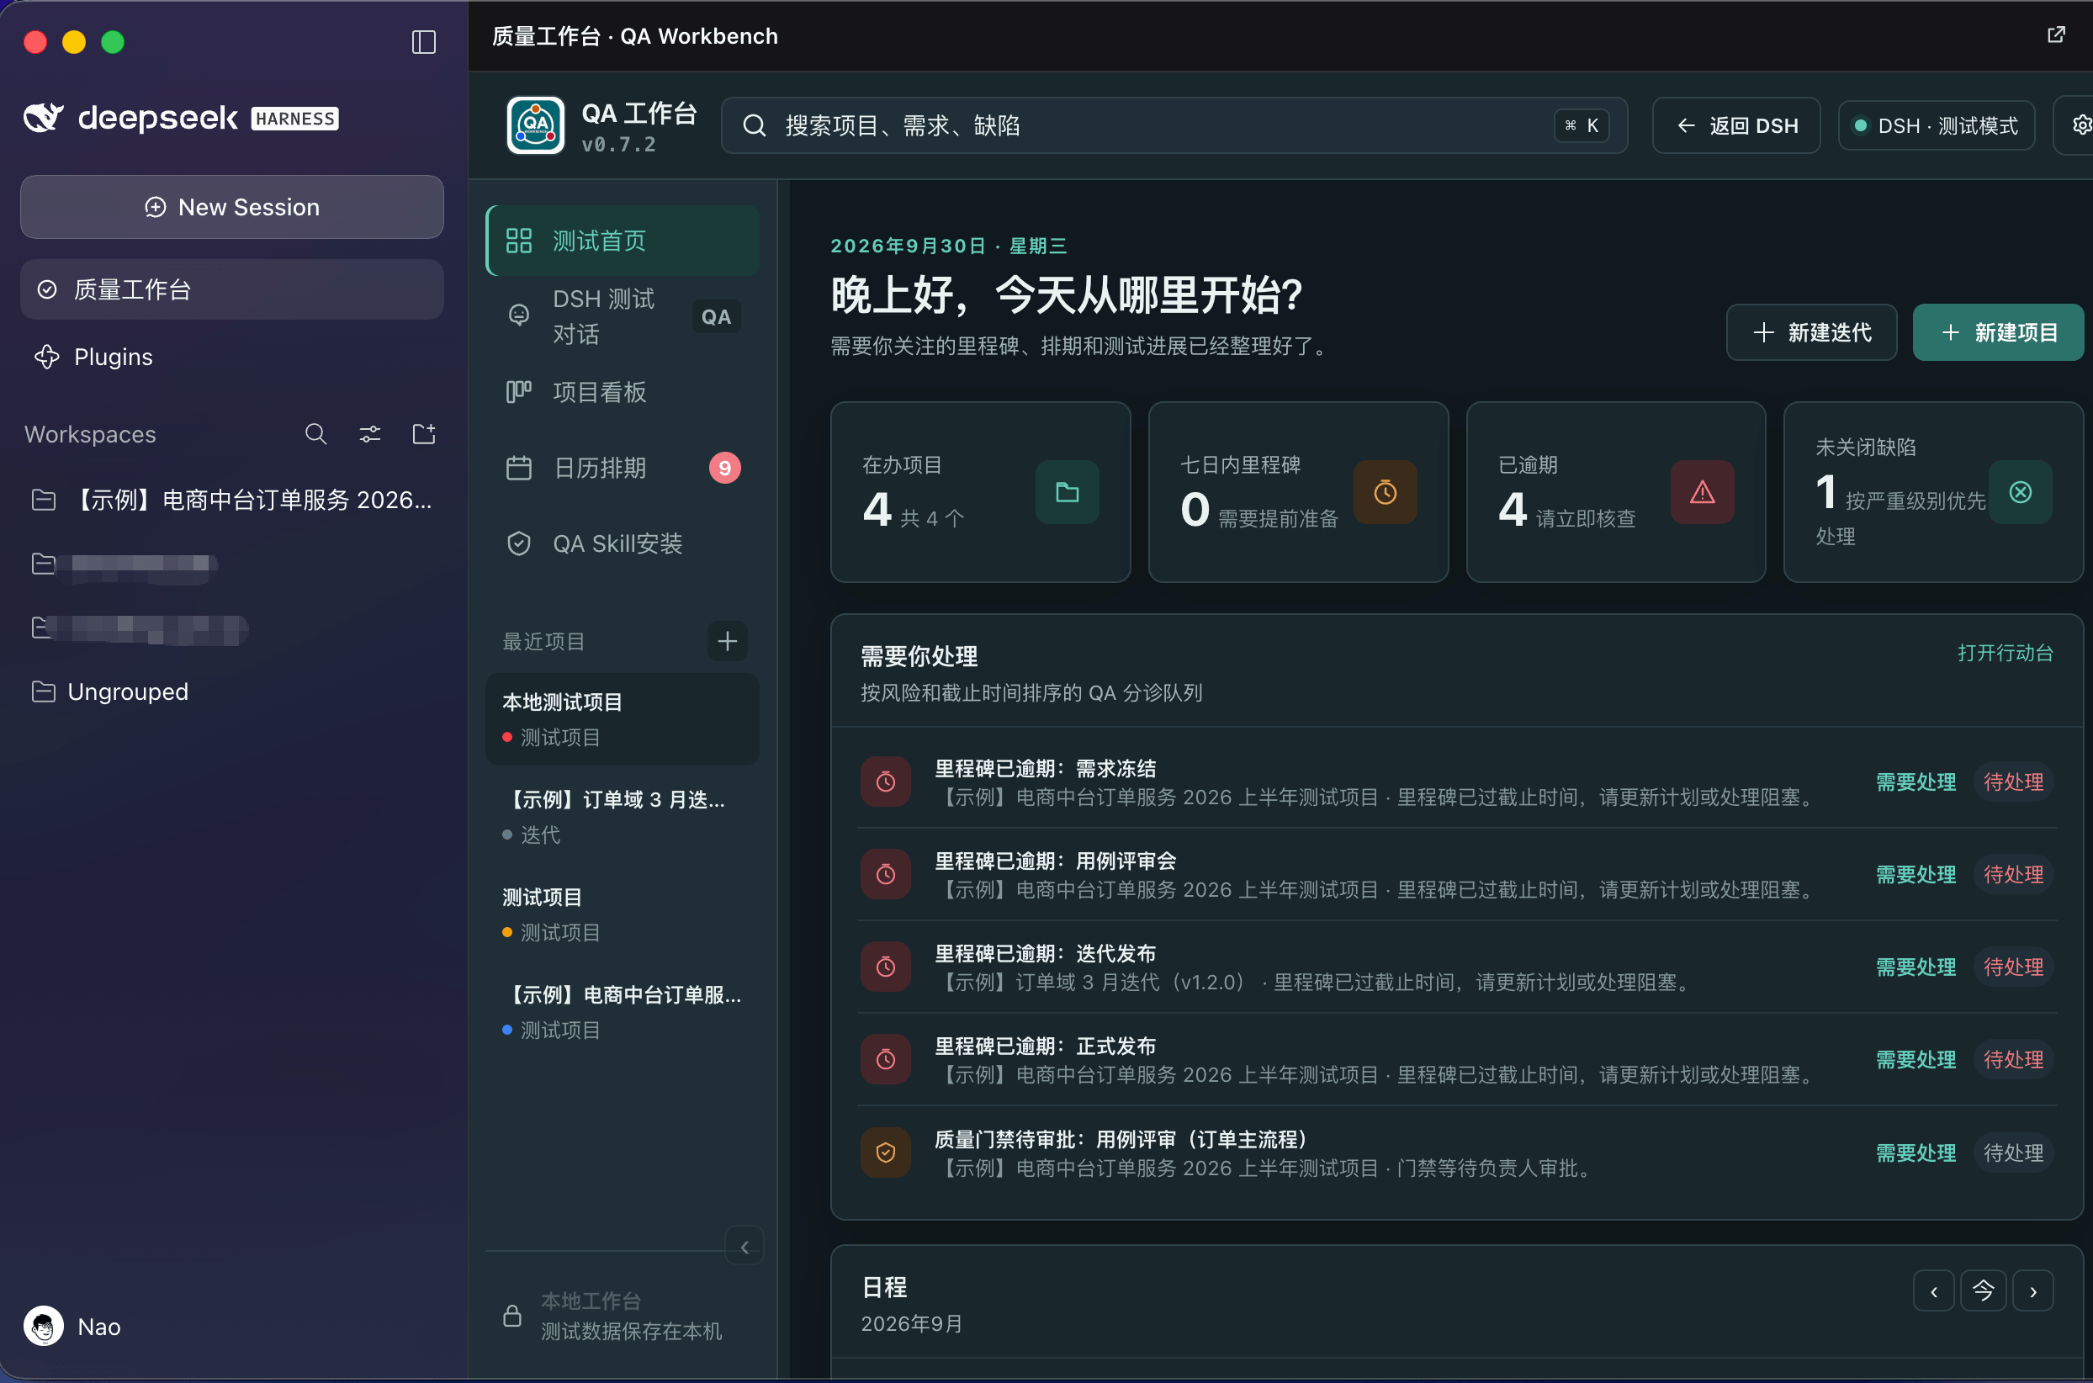Click the shield icon beside 质量门禁待审批
The height and width of the screenshot is (1383, 2093).
coord(886,1152)
